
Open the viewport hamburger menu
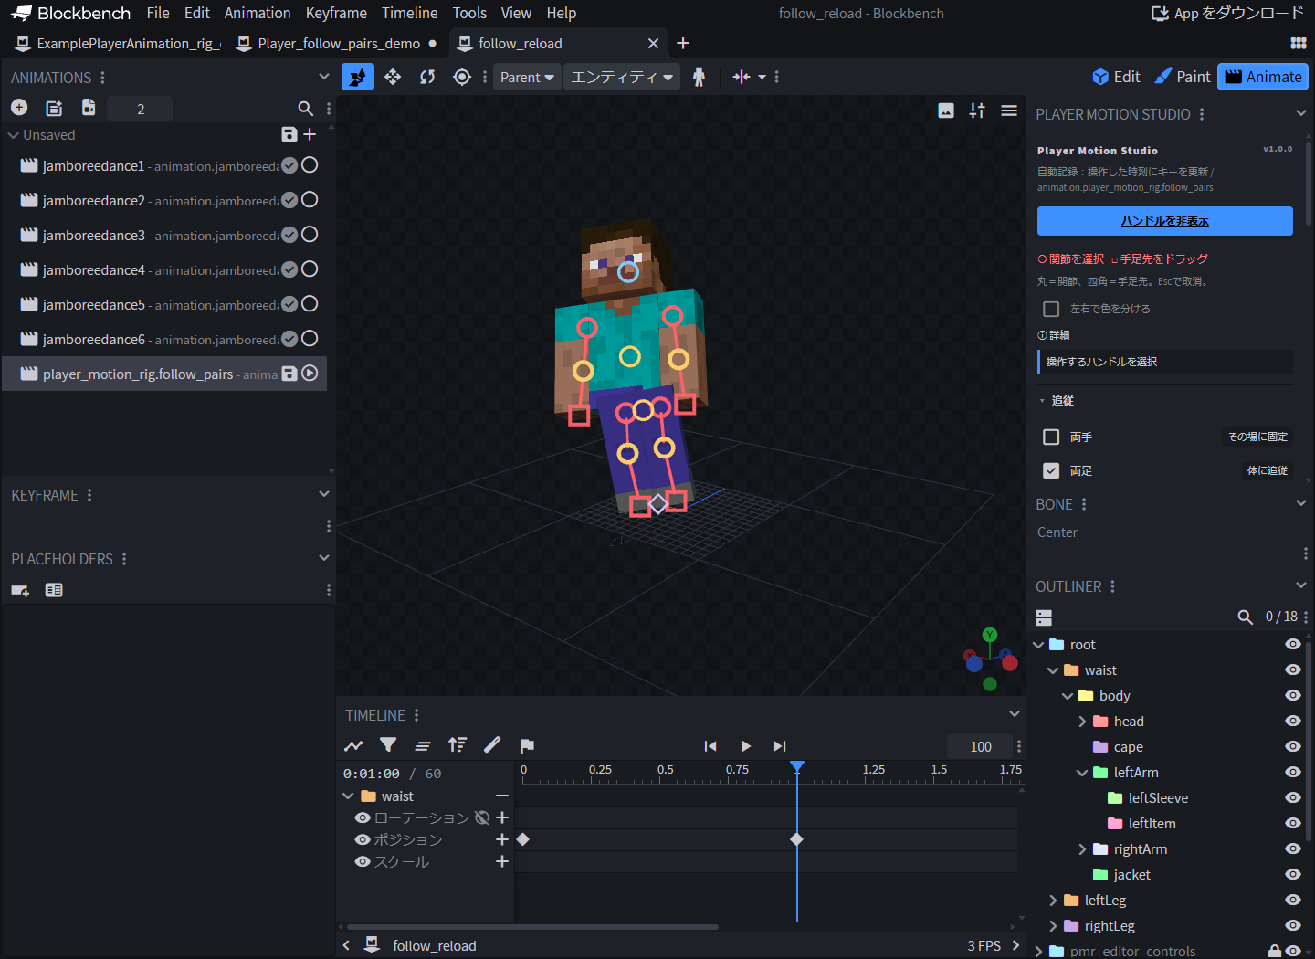point(1009,111)
